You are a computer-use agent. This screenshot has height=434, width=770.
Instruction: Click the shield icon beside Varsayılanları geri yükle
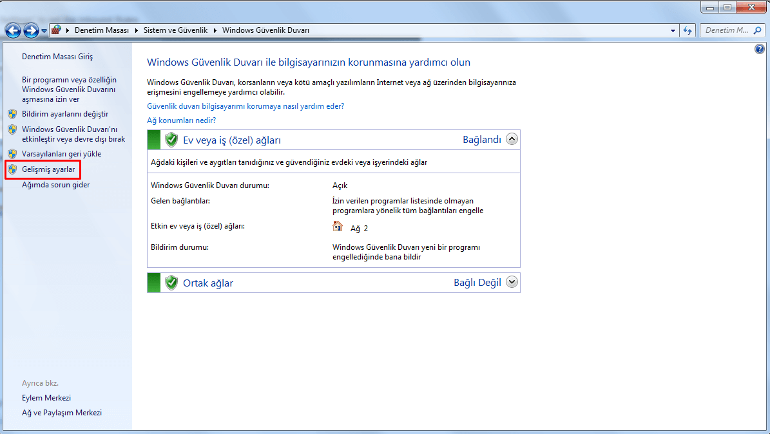(x=12, y=154)
